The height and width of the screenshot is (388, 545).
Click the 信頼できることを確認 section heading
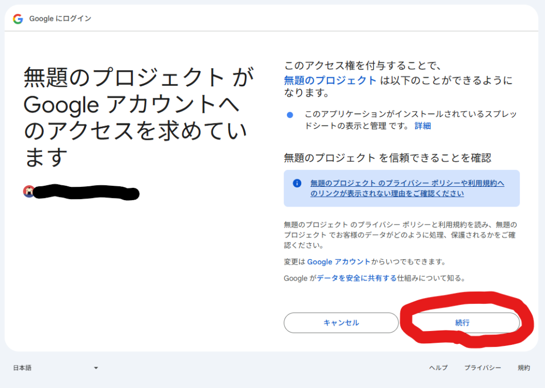(387, 158)
